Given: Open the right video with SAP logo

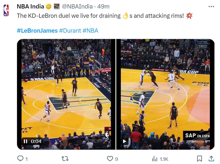Looking at the screenshot, I should pyautogui.click(x=165, y=94).
